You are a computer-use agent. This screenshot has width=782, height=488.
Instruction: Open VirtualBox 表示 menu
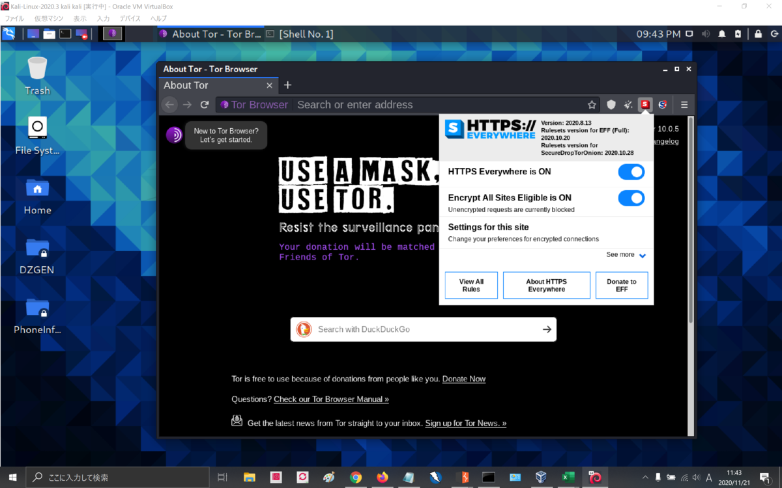80,19
